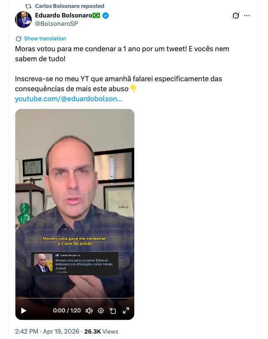Open video settings gear
The height and width of the screenshot is (339, 268).
click(101, 311)
